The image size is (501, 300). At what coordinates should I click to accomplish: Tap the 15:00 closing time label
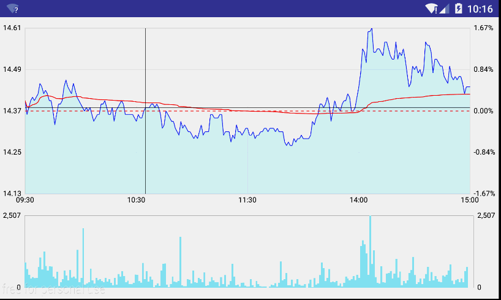(x=469, y=199)
